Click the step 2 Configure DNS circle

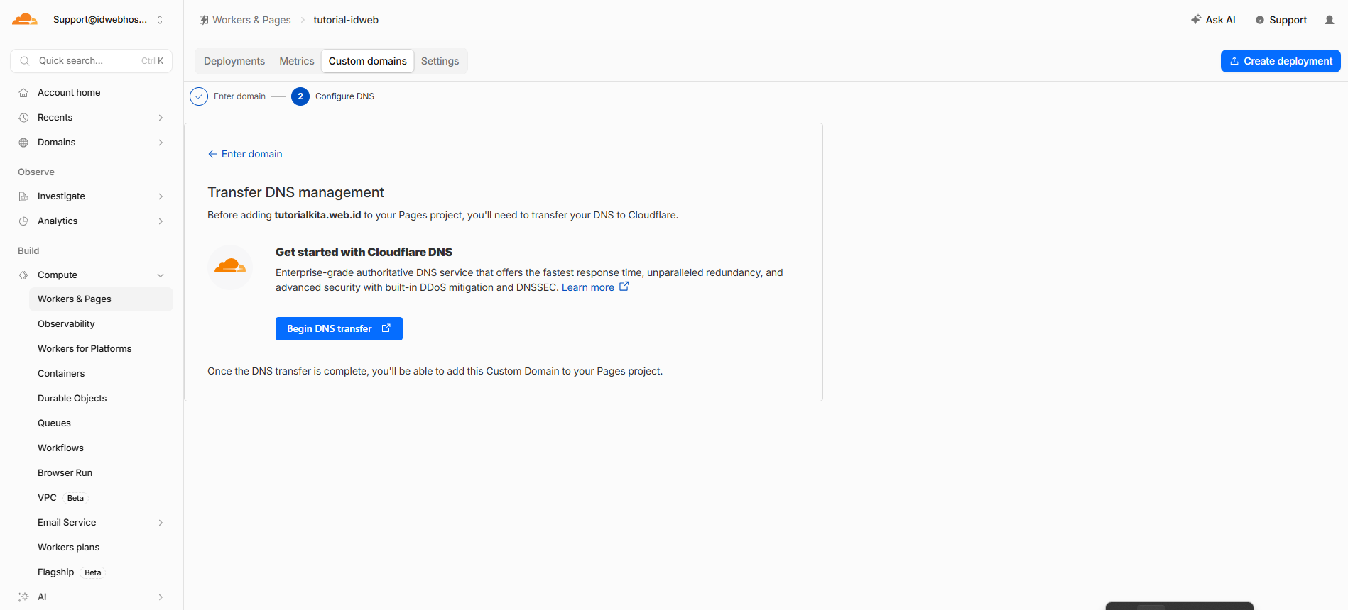(300, 96)
